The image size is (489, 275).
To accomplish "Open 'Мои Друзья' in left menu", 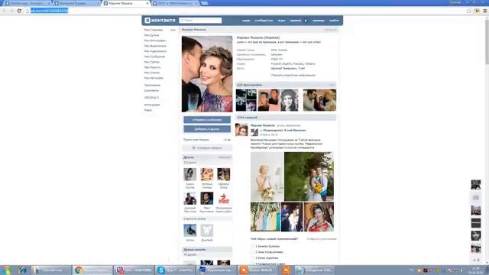I will pyautogui.click(x=151, y=35).
